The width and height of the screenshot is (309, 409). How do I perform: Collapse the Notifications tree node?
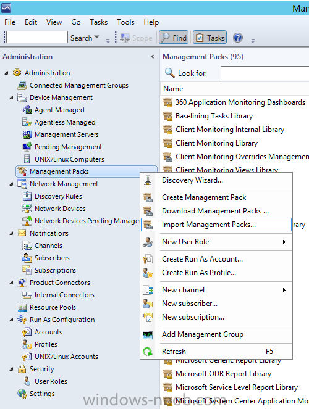click(11, 233)
